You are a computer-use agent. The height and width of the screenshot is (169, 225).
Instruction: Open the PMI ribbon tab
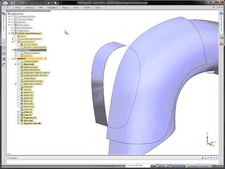tap(41, 8)
